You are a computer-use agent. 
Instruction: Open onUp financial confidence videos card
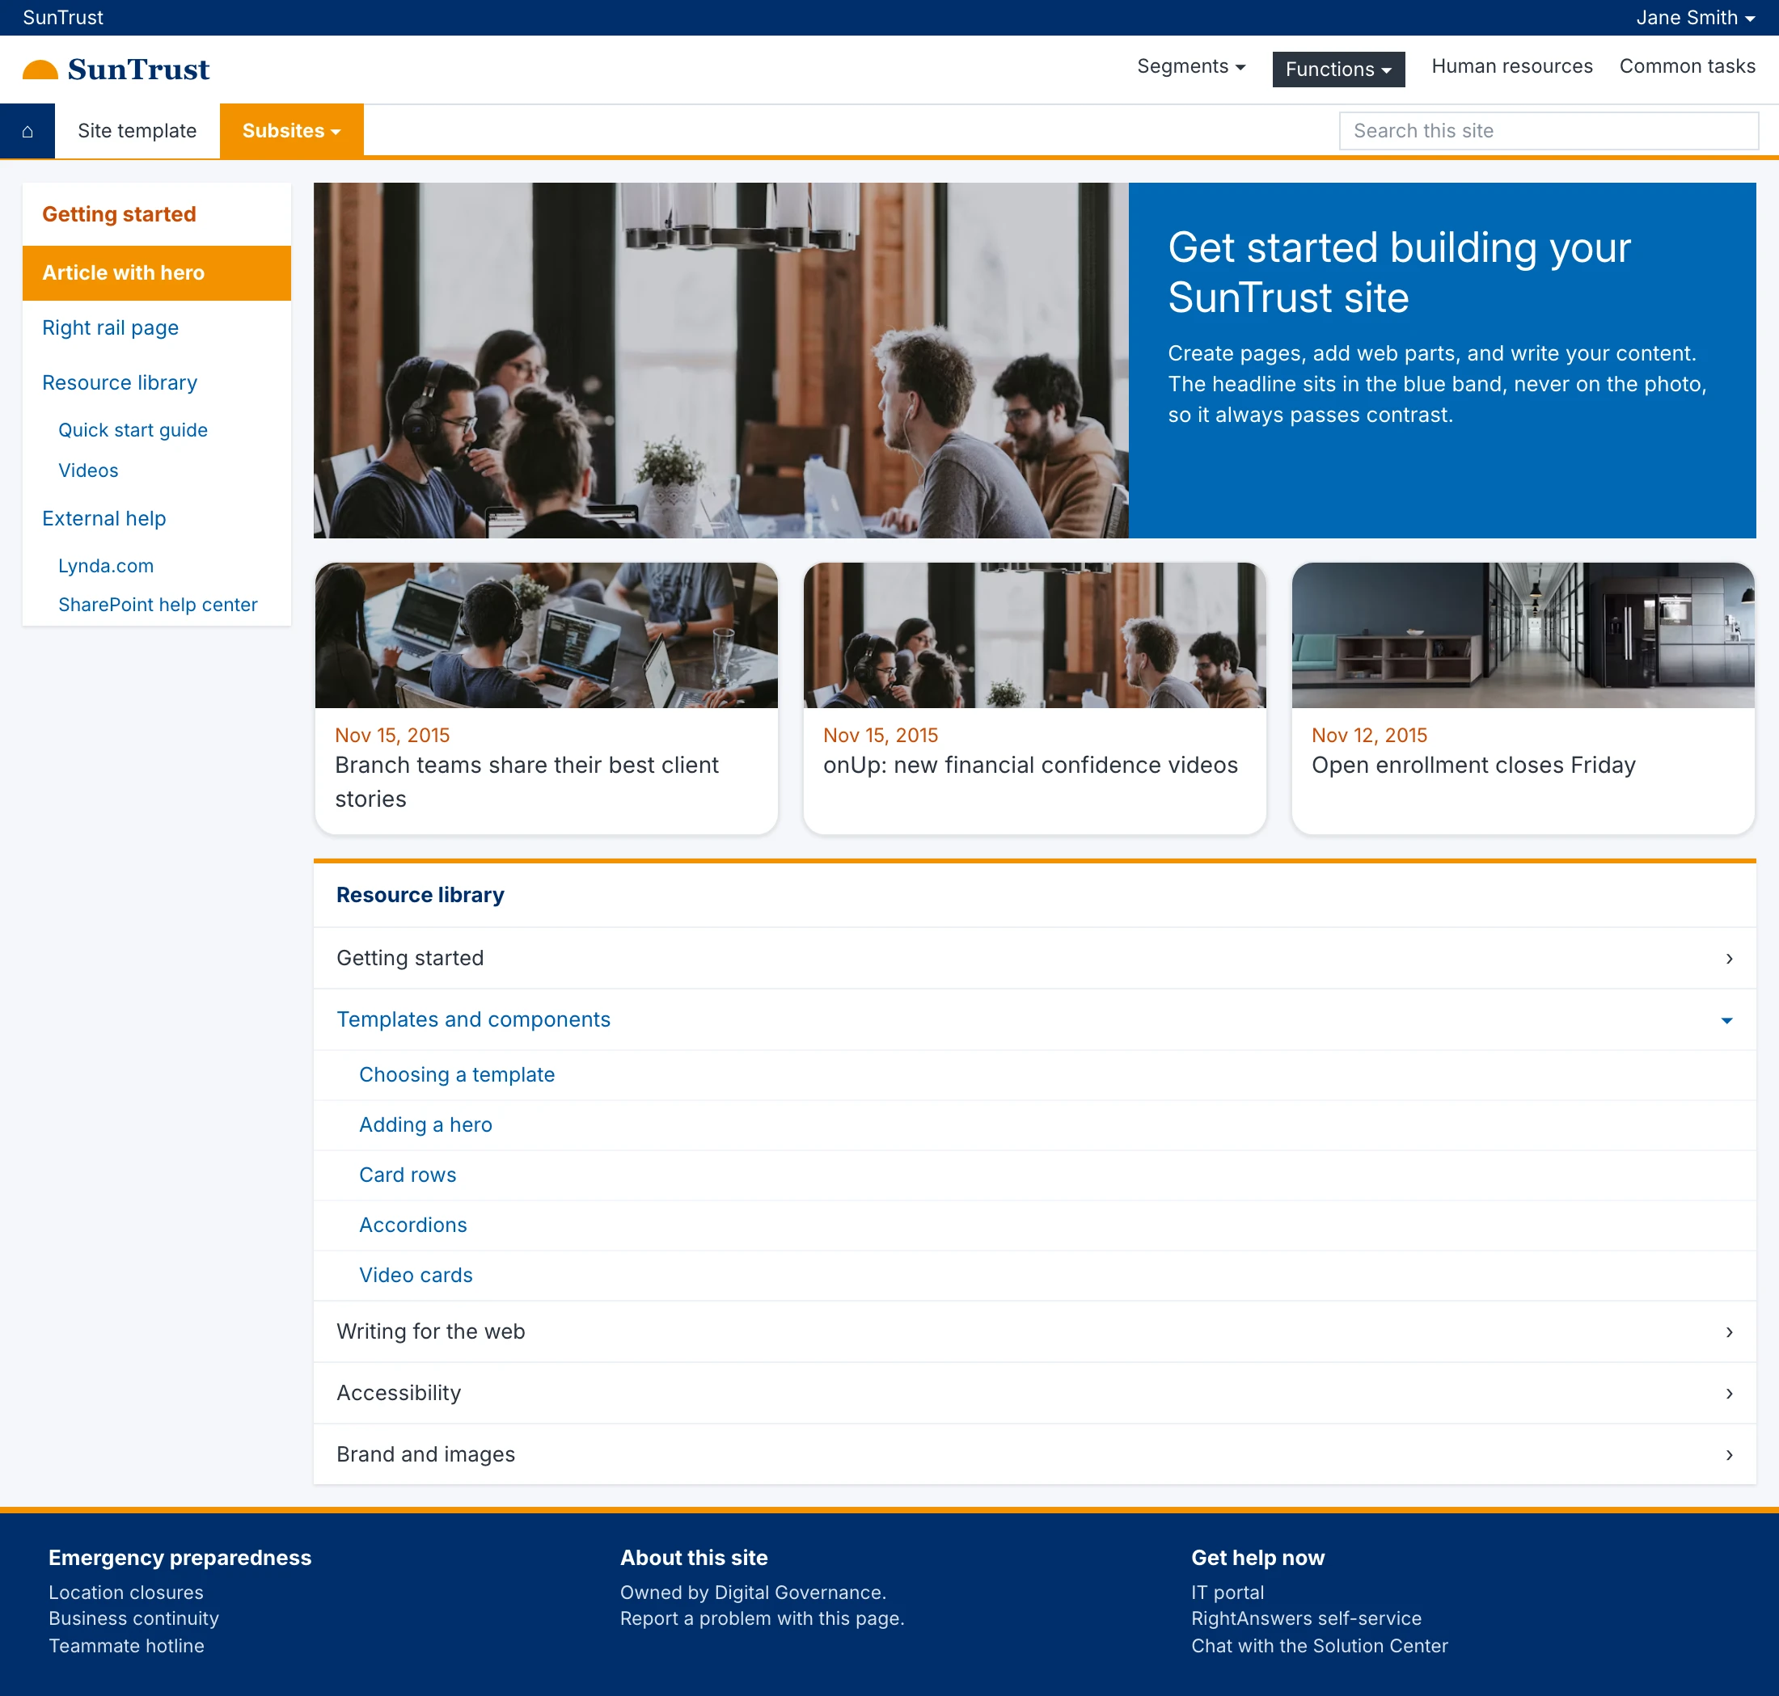[1033, 698]
